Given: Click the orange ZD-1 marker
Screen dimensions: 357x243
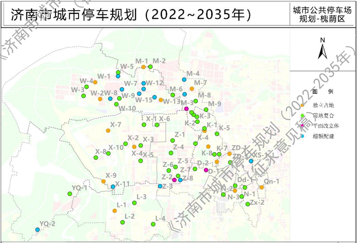Looking at the screenshot, I should [229, 154].
